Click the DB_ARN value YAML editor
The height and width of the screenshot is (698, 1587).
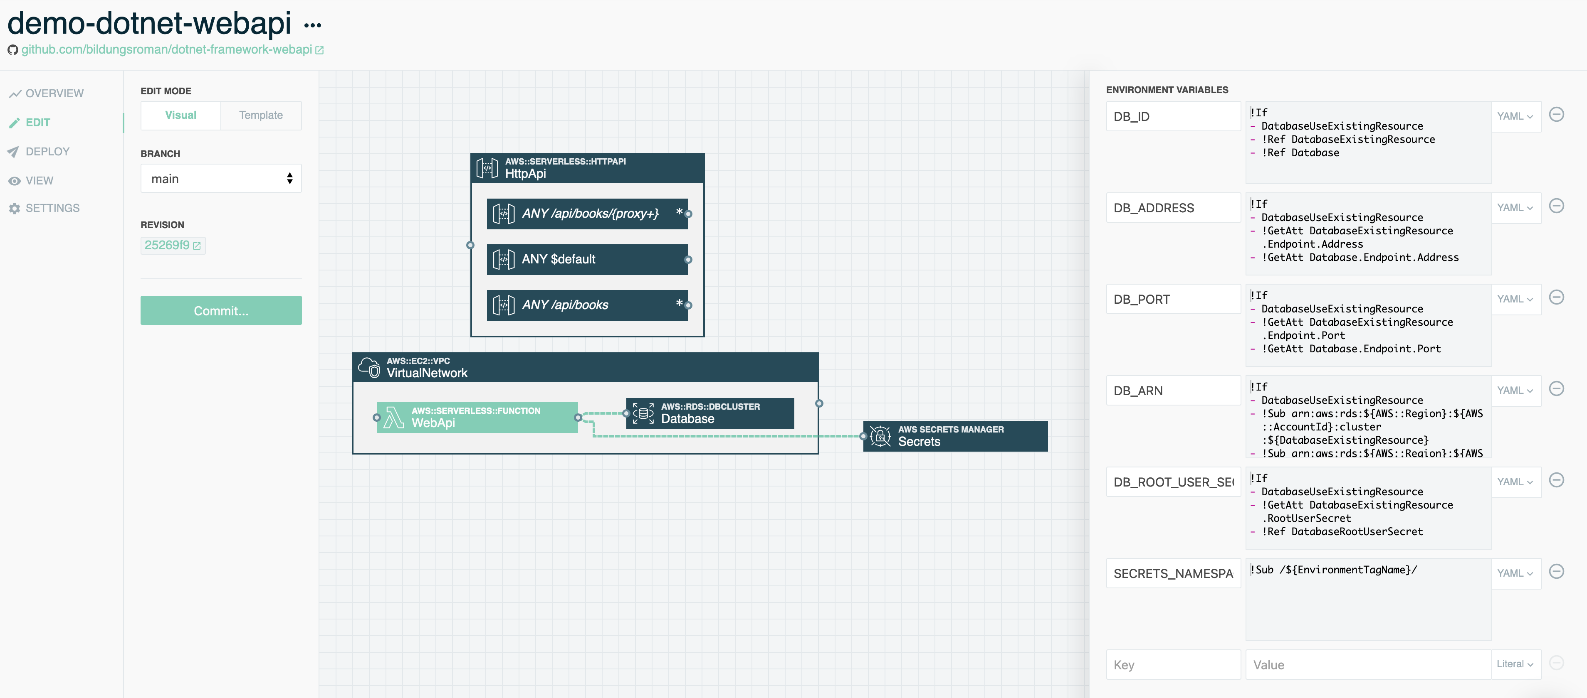point(1368,417)
